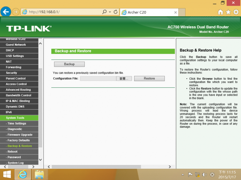This screenshot has height=180, width=241.
Task: Click the address field showing 192.168.0.1
Action: click(62, 12)
